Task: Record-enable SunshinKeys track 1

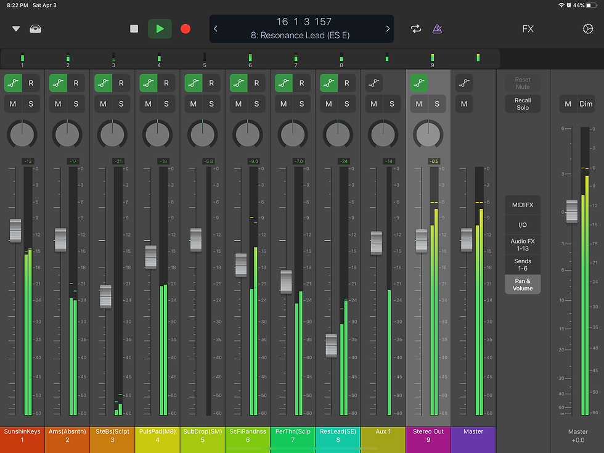Action: [x=31, y=83]
